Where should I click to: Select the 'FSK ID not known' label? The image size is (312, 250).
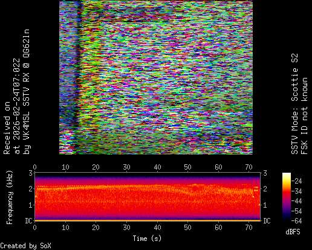click(x=304, y=116)
